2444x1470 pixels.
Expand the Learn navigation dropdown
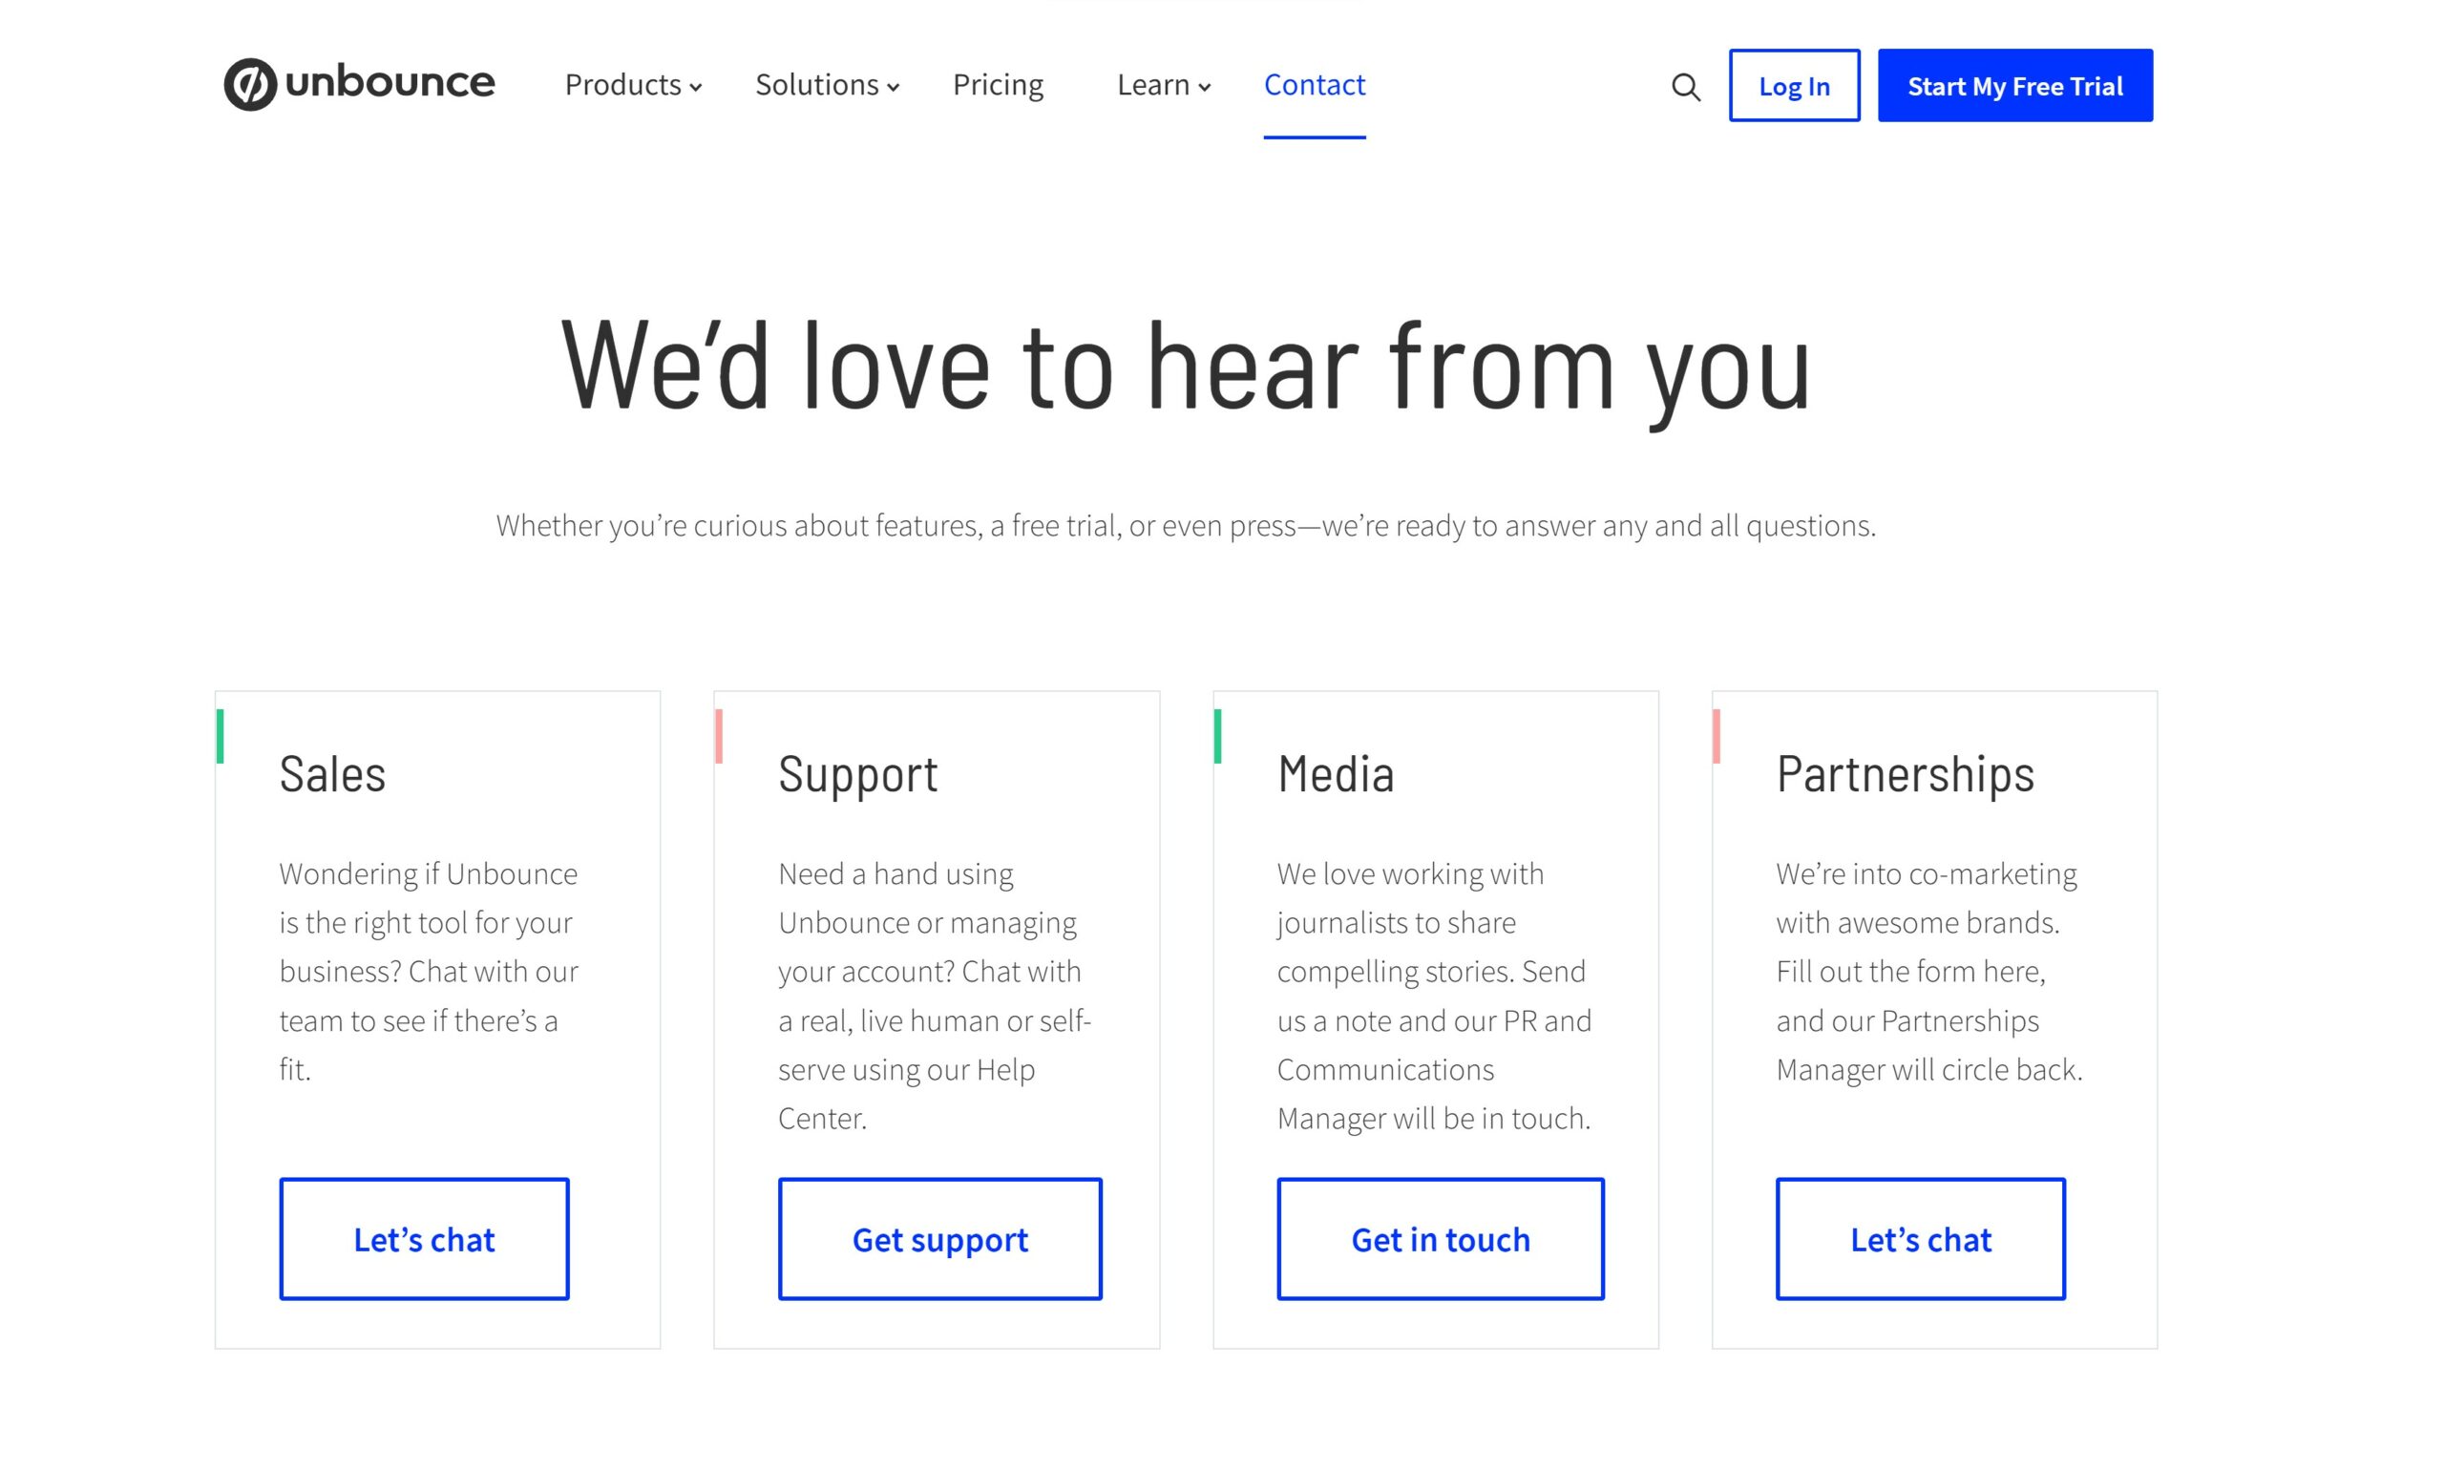(1163, 84)
